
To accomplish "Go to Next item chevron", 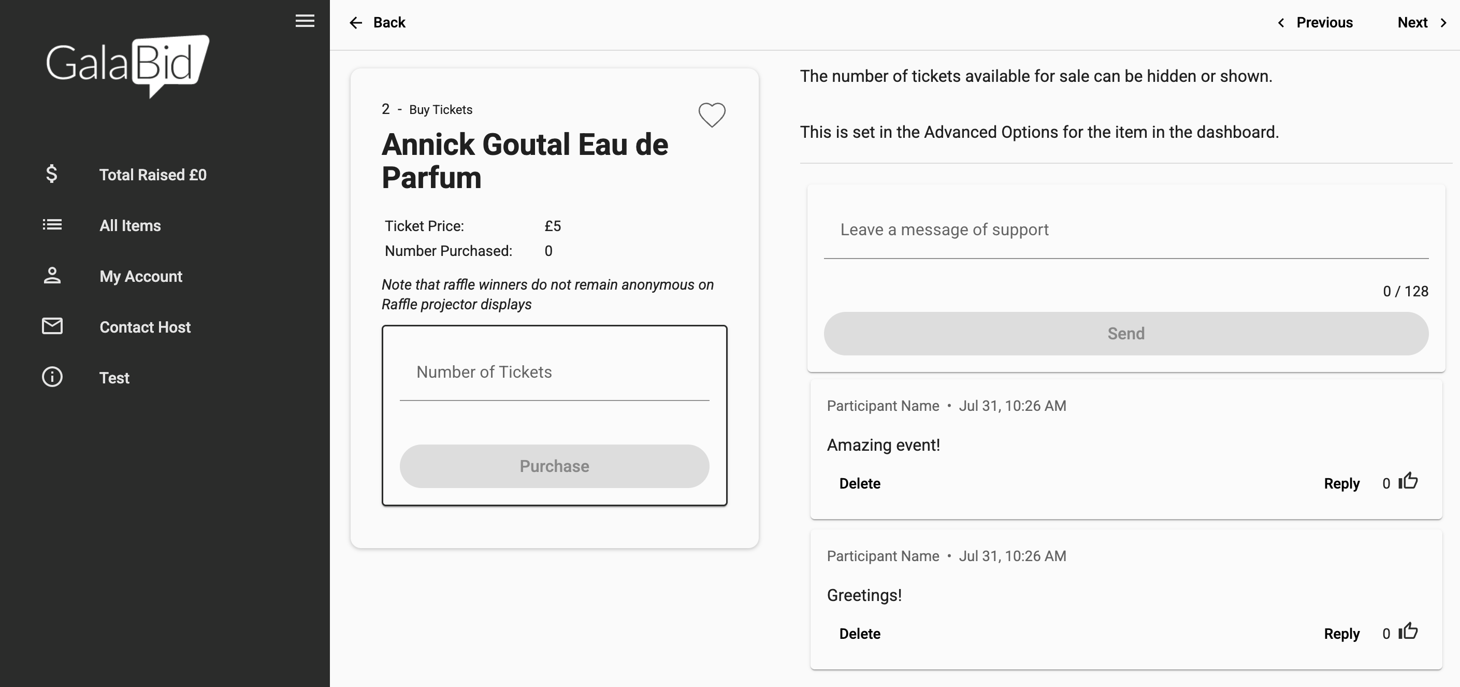I will (1443, 23).
